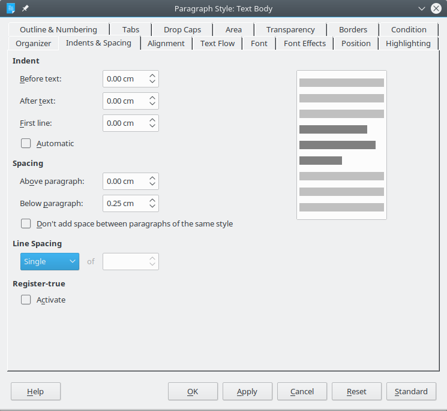Image resolution: width=447 pixels, height=411 pixels.
Task: Open the Outline & Numbering tab
Action: click(58, 29)
